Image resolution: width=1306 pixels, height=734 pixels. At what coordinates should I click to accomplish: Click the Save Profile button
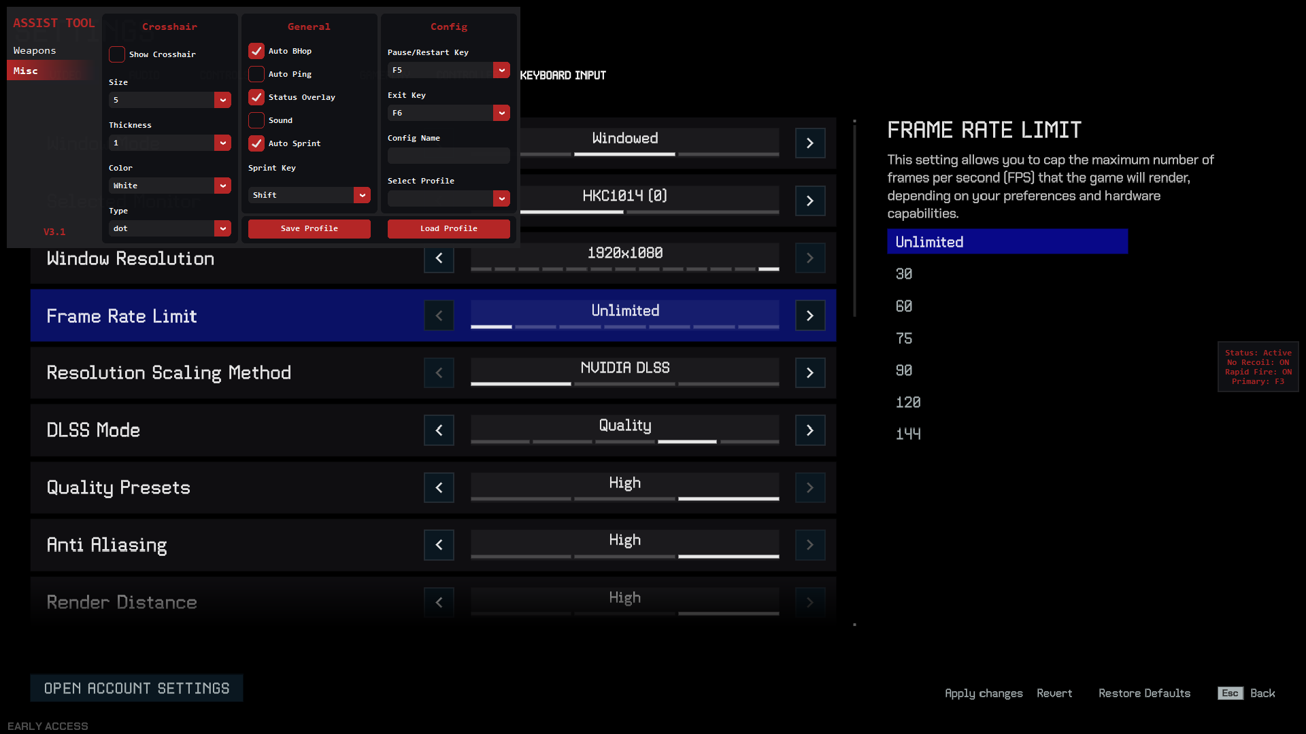pos(309,228)
